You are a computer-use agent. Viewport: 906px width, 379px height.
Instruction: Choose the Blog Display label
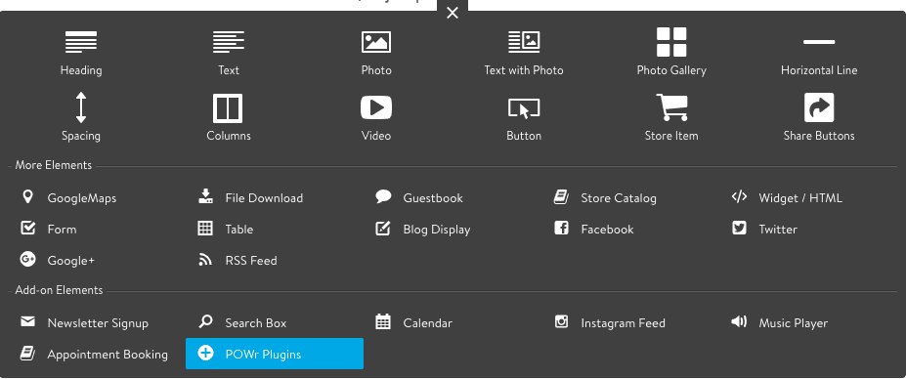[x=437, y=230]
